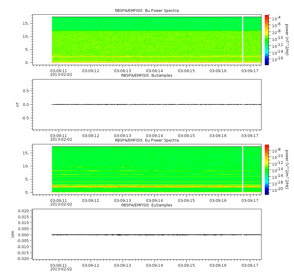Click the 03:09:12 tick under Eu spectrogram

[x=91, y=200]
